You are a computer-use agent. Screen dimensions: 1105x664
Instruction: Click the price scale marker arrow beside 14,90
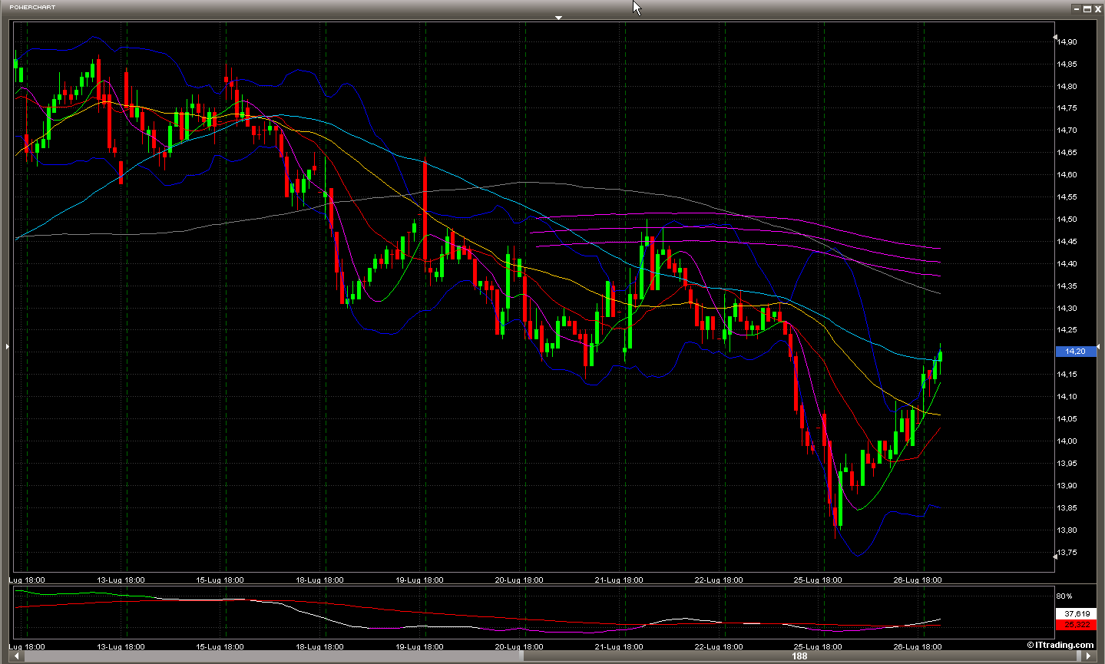[x=1055, y=37]
